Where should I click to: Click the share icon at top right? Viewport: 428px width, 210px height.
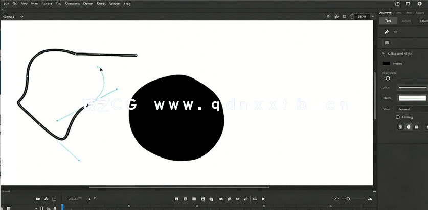click(x=398, y=4)
